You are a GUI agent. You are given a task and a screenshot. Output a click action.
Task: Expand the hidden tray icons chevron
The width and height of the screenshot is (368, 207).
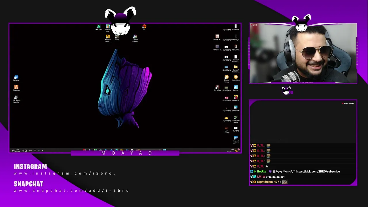(43, 151)
